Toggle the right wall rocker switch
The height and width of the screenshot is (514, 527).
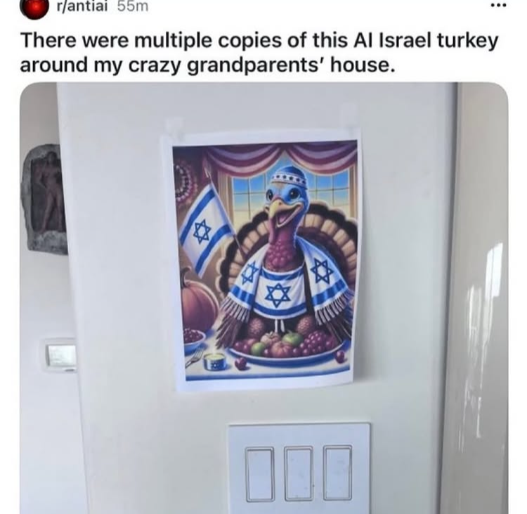tap(337, 473)
